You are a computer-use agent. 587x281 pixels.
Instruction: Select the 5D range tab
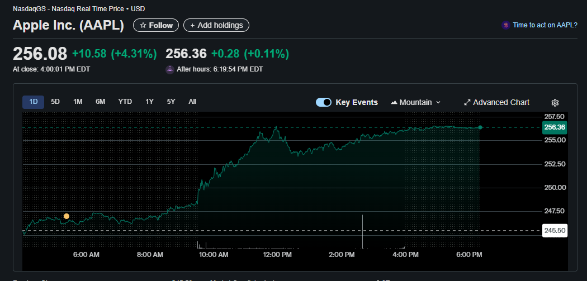55,102
